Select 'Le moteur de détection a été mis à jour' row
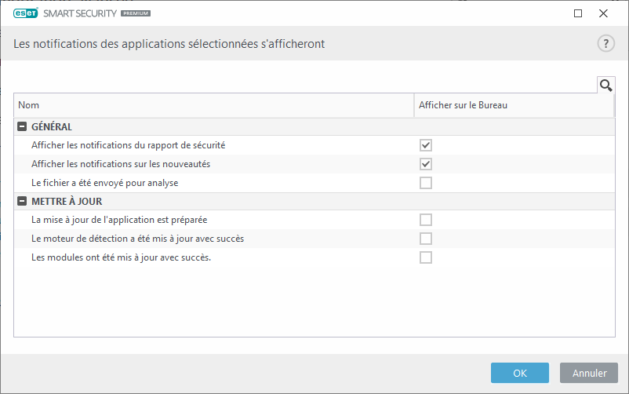The image size is (629, 394). 314,239
